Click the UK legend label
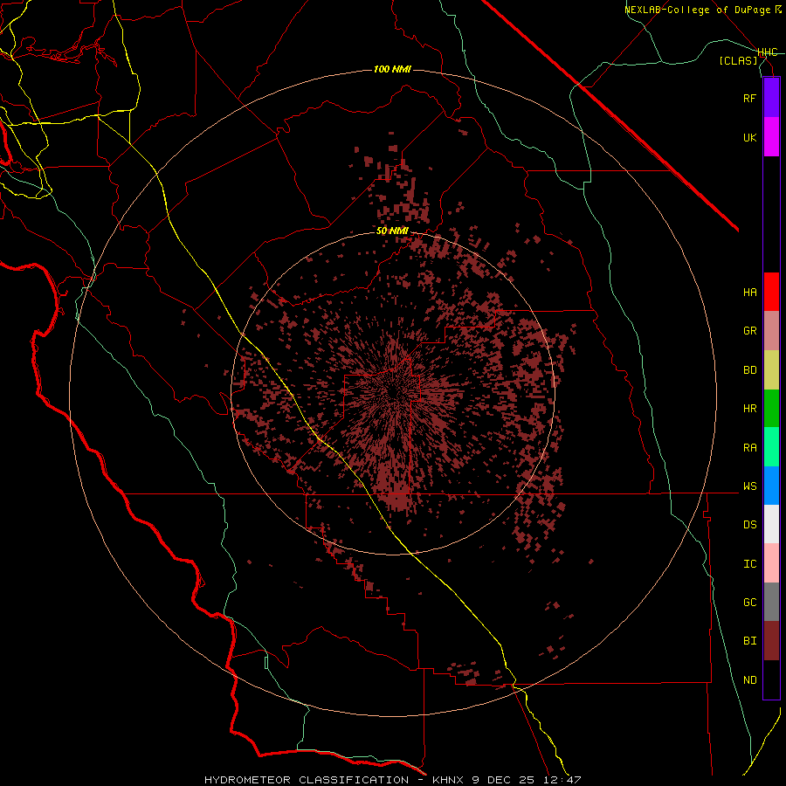 click(749, 137)
